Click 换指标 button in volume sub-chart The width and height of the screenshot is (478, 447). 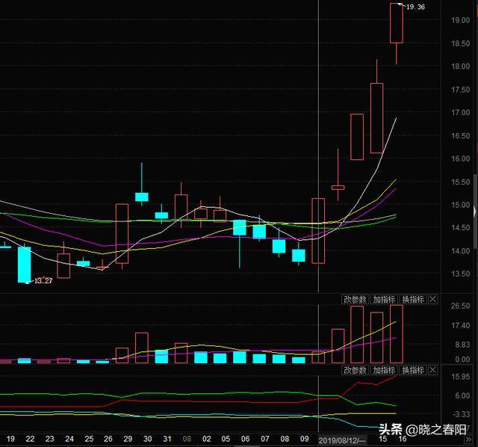point(413,299)
